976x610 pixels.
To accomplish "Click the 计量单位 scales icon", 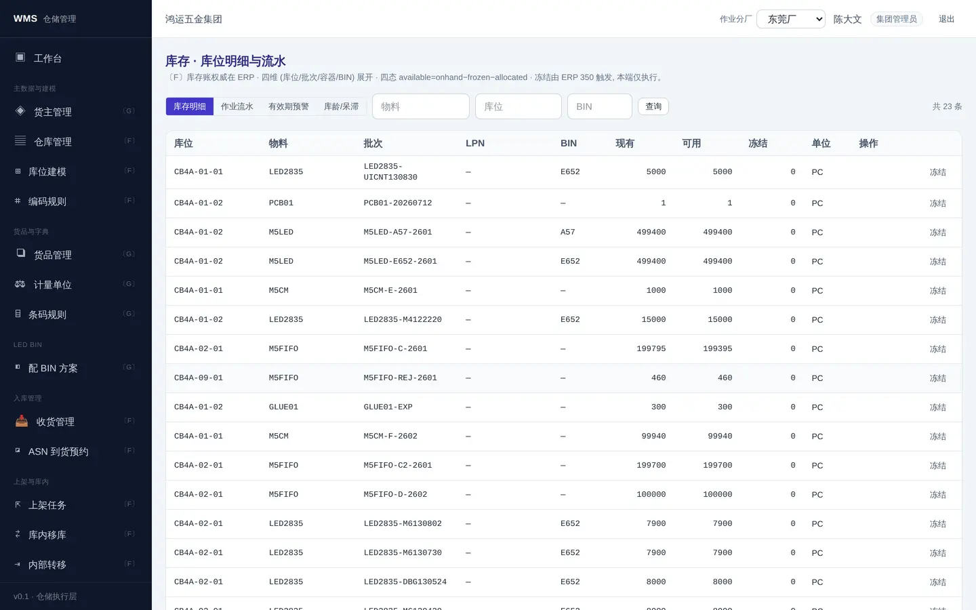I will click(x=20, y=284).
